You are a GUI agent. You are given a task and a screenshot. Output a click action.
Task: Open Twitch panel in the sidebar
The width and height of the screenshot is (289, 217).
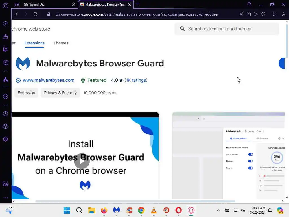pyautogui.click(x=6, y=49)
